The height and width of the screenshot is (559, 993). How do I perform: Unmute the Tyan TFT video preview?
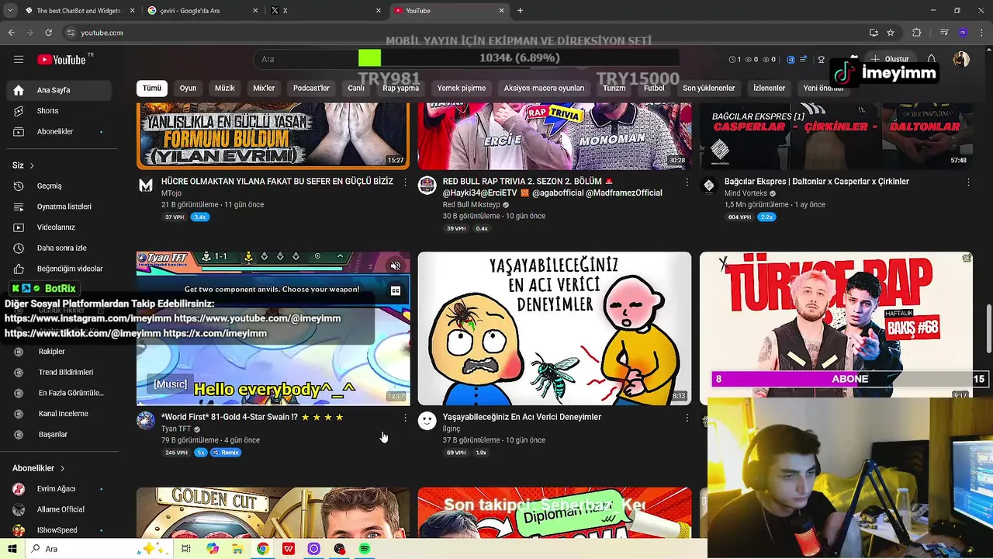pyautogui.click(x=396, y=266)
